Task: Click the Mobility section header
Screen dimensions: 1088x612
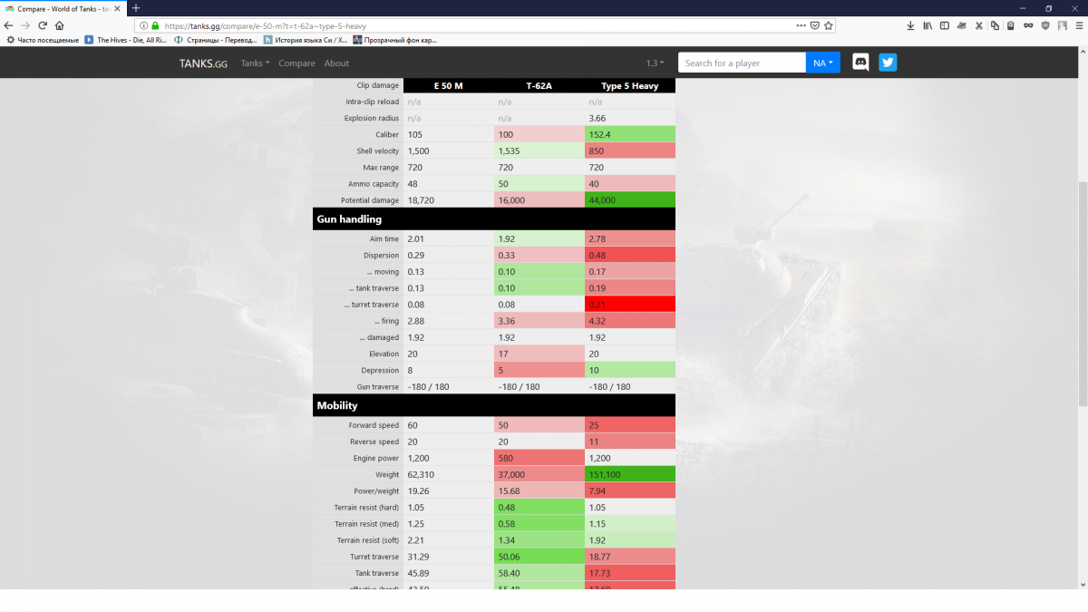Action: tap(494, 405)
